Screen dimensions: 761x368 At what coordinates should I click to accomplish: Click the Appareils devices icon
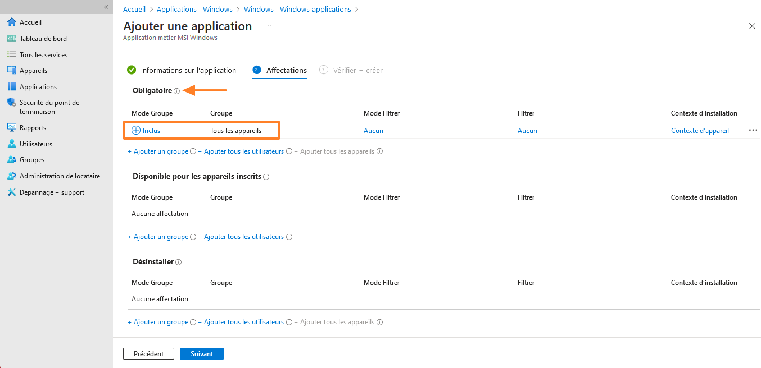pyautogui.click(x=12, y=71)
